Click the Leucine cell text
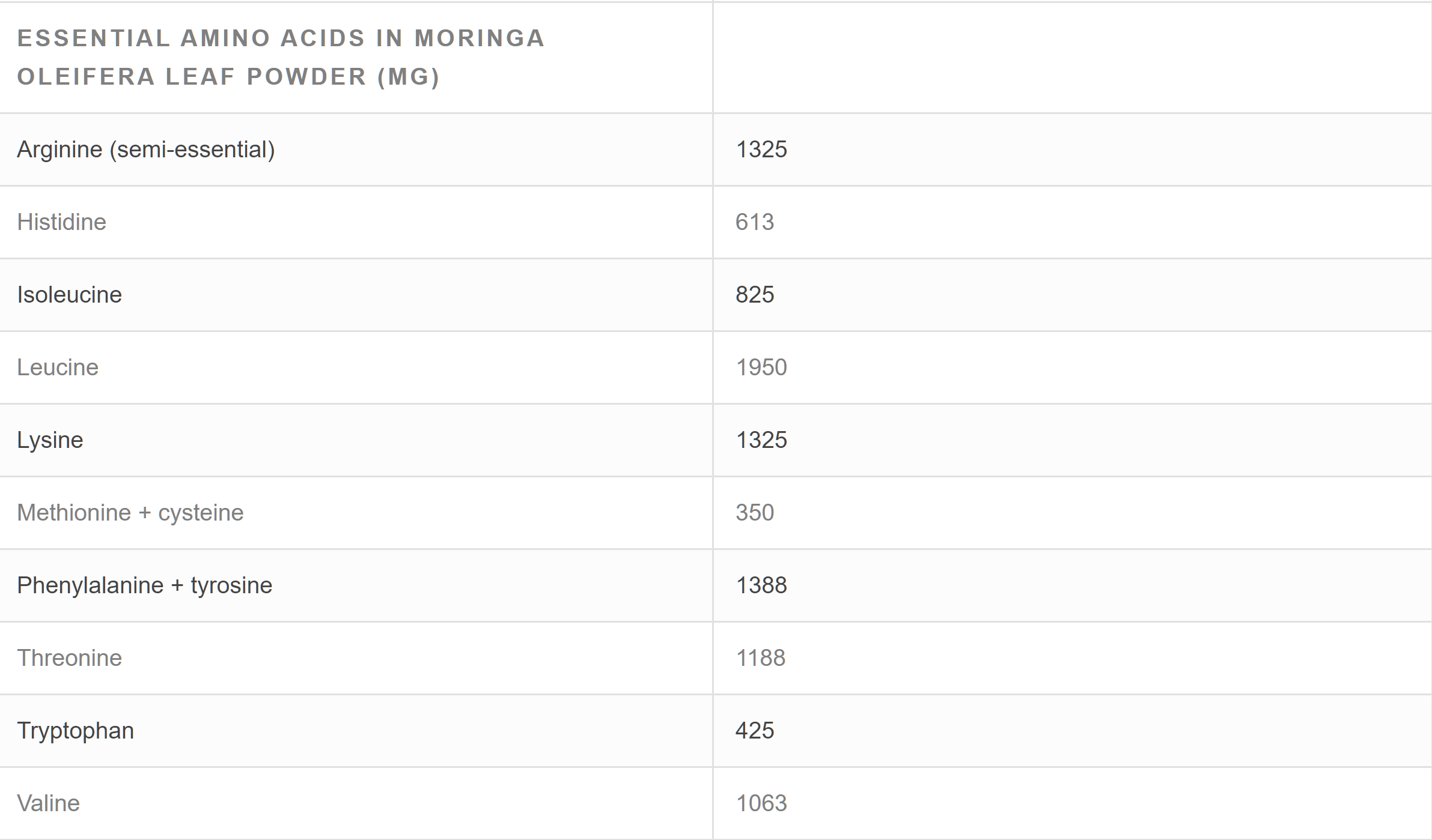Viewport: 1432px width, 840px height. pos(58,367)
